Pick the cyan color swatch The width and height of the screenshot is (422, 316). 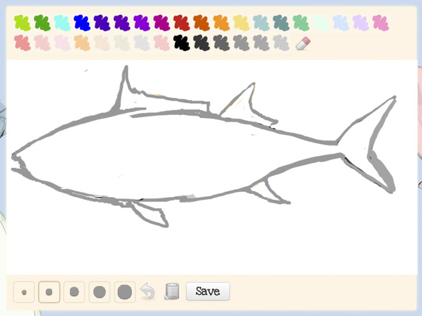(62, 23)
